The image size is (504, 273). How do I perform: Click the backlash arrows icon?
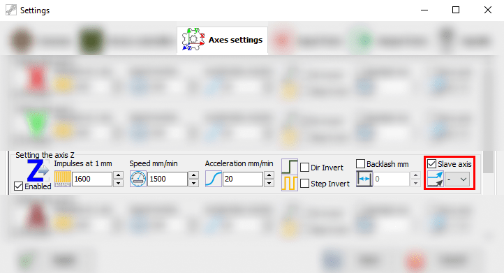[364, 179]
